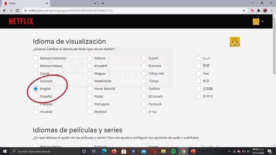Select the Arabic (العربية) radio button
276x155 pixels.
pyautogui.click(x=198, y=58)
